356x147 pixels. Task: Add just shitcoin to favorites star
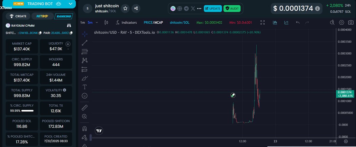coord(125,9)
